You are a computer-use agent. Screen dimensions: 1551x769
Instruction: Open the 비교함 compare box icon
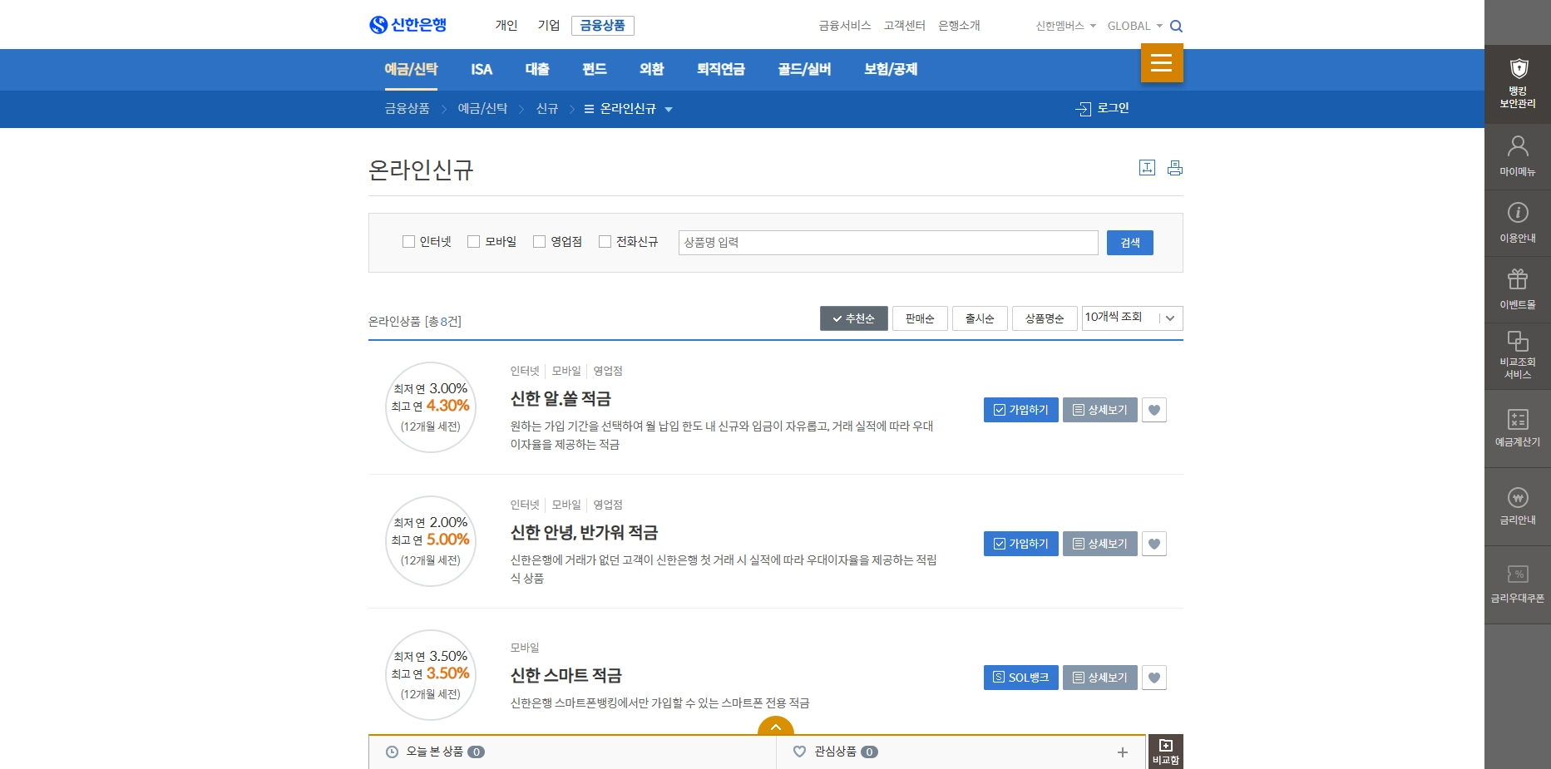point(1165,752)
